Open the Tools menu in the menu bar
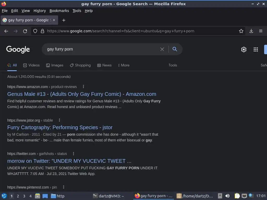 (x=77, y=11)
